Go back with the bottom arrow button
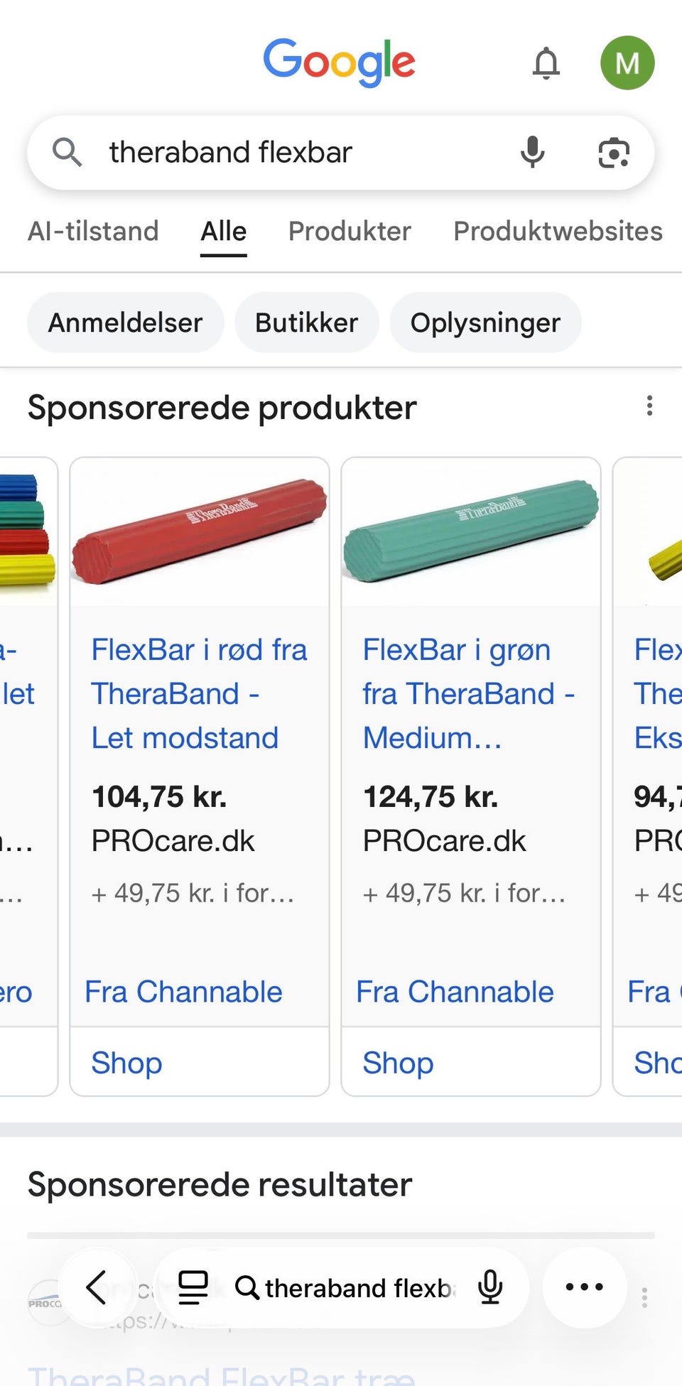 click(x=97, y=1287)
